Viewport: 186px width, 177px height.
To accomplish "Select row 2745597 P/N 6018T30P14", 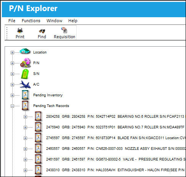I will point(116,138).
